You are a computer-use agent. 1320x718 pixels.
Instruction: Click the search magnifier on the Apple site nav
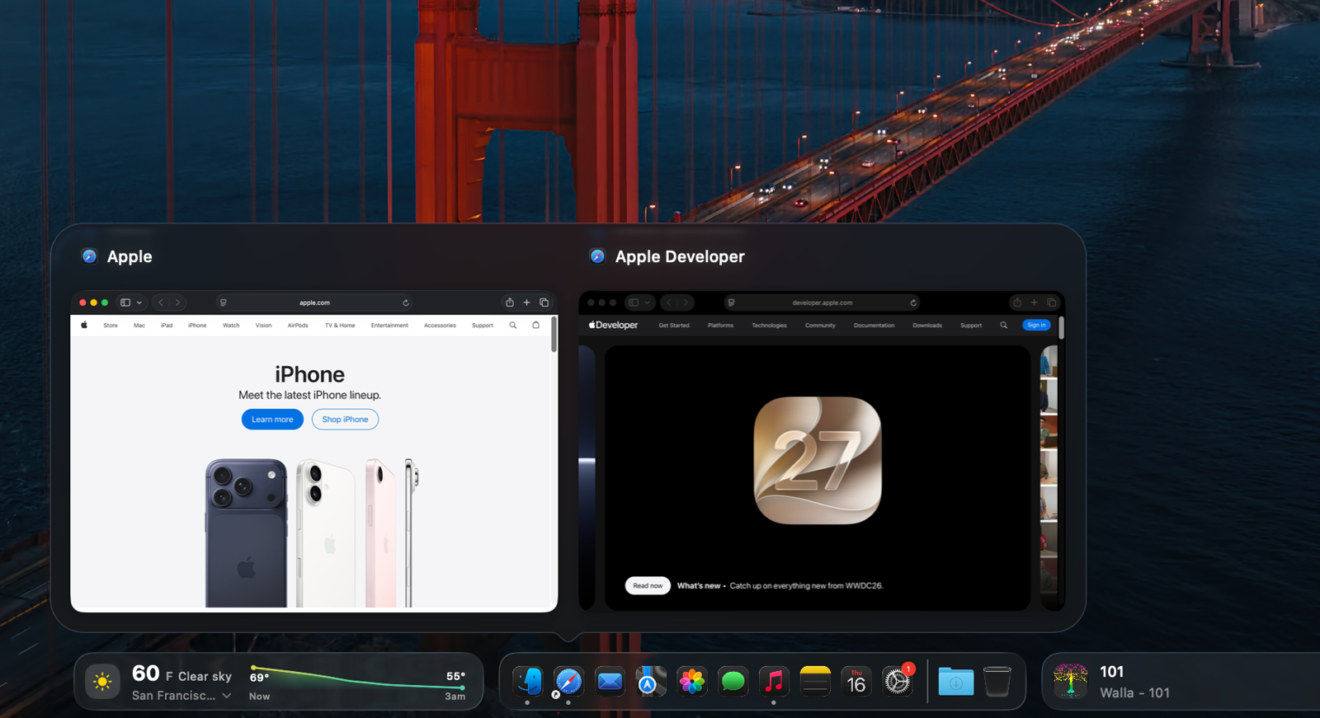(513, 325)
